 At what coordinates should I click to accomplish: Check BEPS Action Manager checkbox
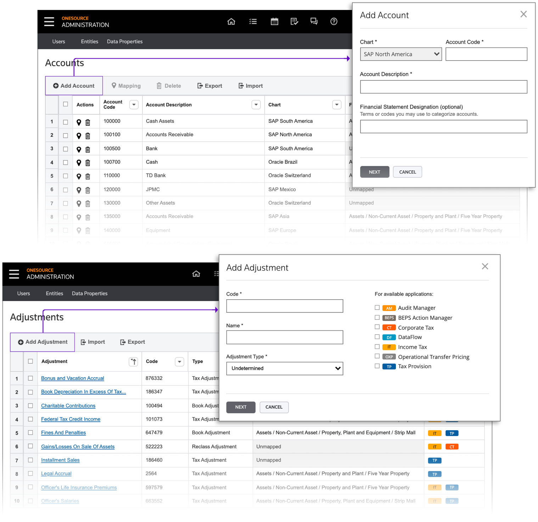coord(377,317)
